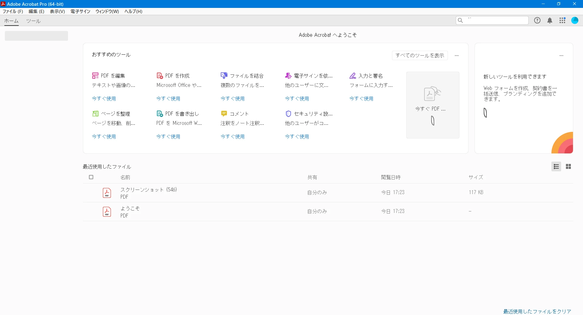Image resolution: width=583 pixels, height=315 pixels.
Task: Click 今すぐ使用 under PDF を編集
Action: [x=104, y=99]
